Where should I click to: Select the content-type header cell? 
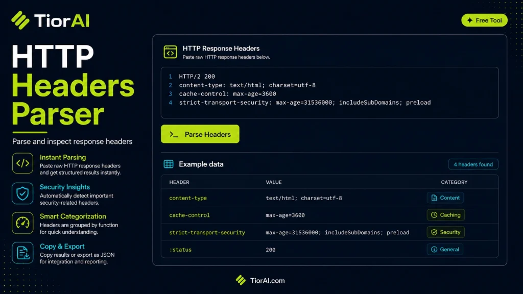(x=188, y=198)
